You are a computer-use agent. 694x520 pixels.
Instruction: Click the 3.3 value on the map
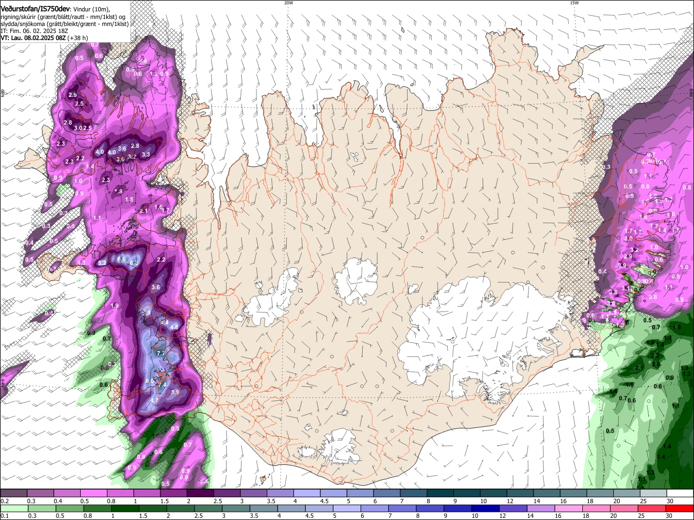pyautogui.click(x=146, y=154)
